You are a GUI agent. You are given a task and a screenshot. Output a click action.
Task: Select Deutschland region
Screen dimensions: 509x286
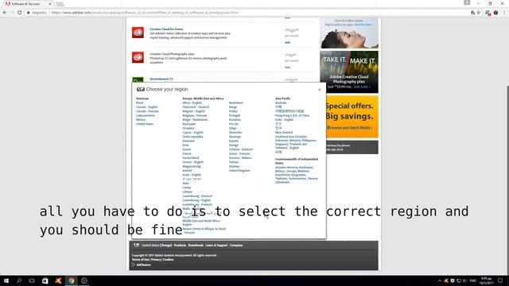click(x=191, y=158)
